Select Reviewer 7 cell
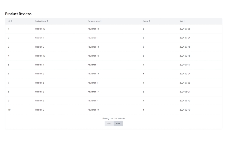The width and height of the screenshot is (227, 142). click(x=93, y=101)
